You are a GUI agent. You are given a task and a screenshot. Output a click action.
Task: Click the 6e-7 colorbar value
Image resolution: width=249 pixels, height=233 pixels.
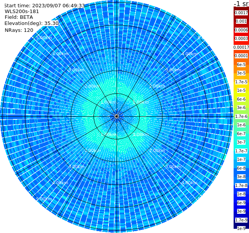[241, 134]
